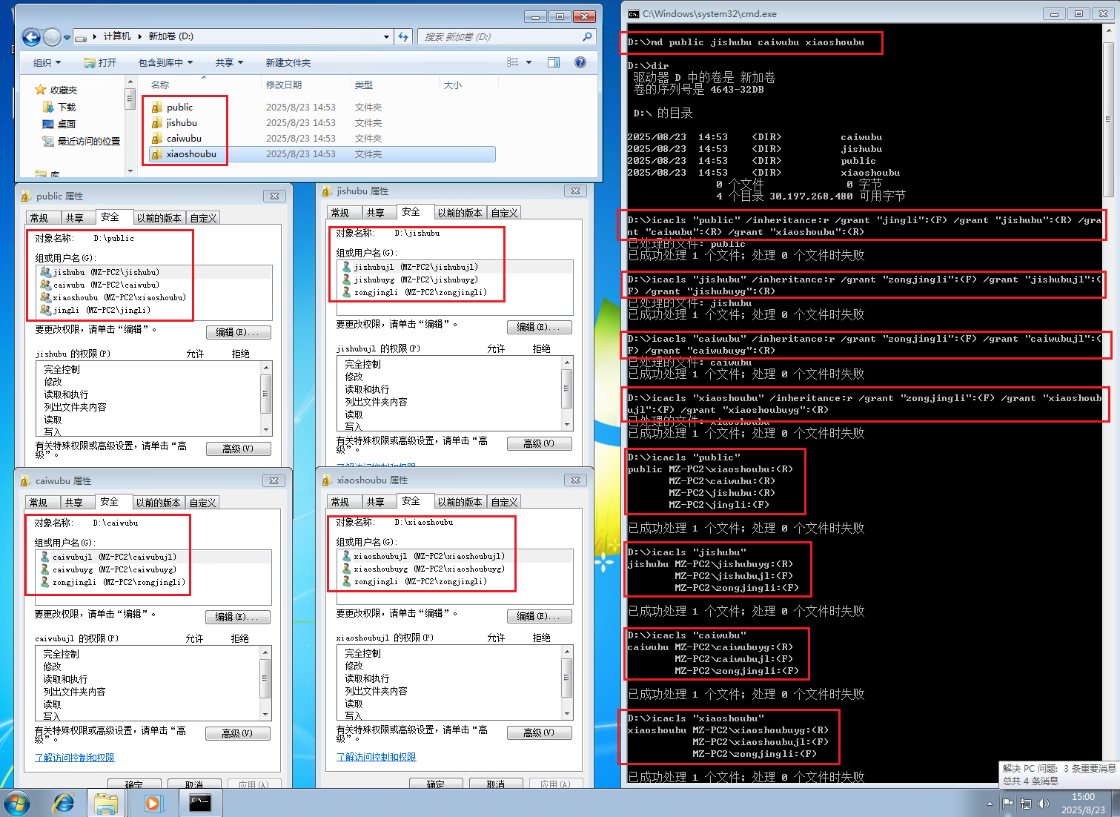Click 计算机 breadcrumb arrow in address bar

pyautogui.click(x=138, y=36)
